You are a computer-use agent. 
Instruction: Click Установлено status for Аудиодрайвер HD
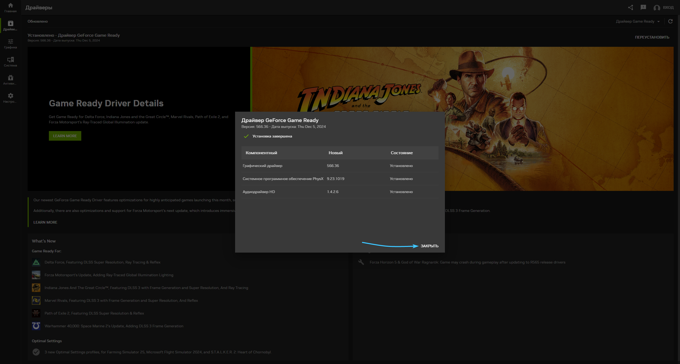[401, 192]
